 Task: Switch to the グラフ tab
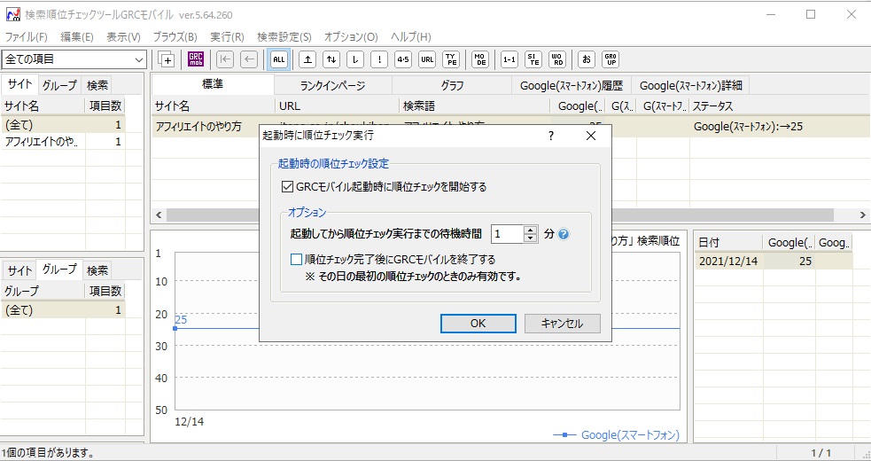[x=452, y=86]
